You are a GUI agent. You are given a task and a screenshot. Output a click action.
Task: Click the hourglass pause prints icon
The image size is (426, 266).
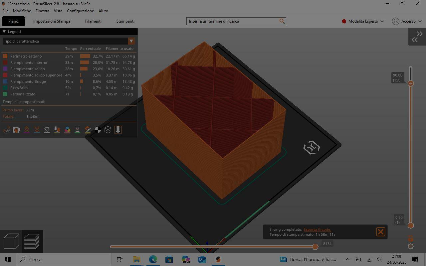point(77,130)
